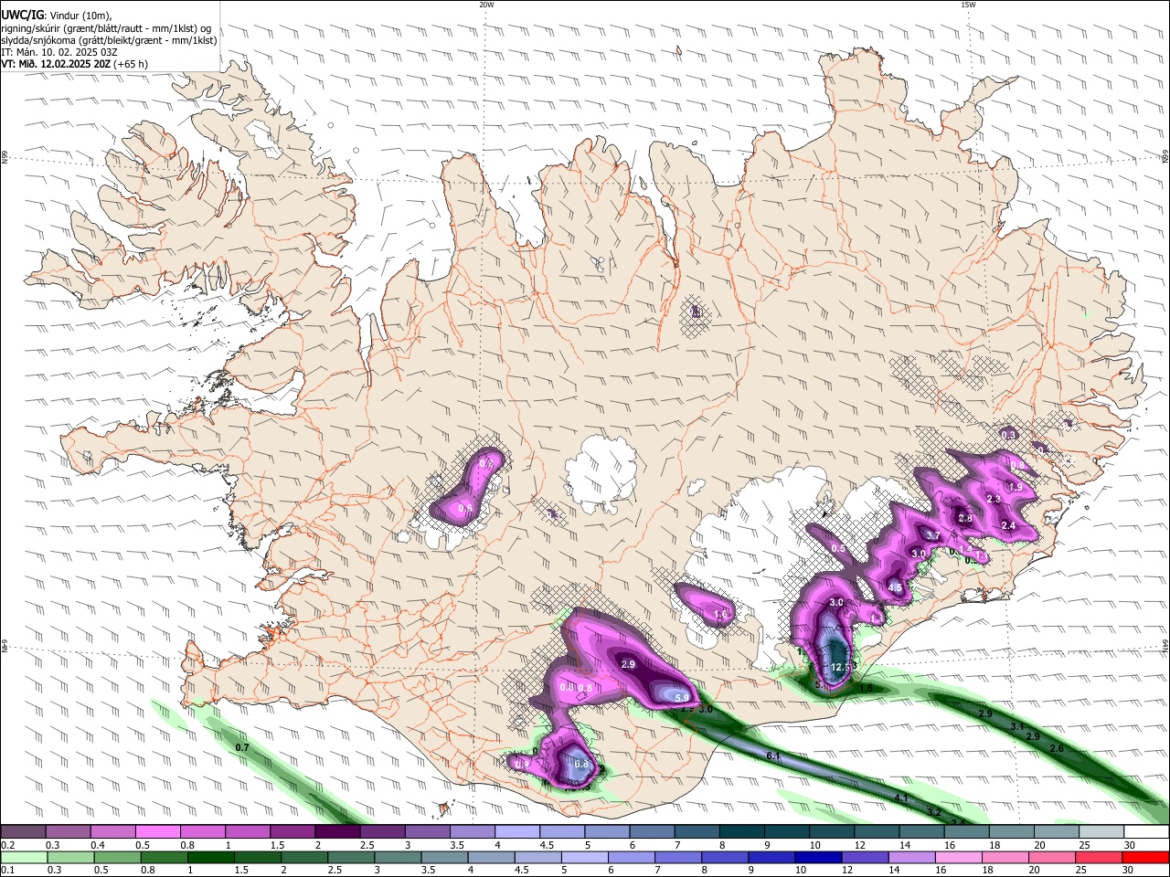Click the 0.7 value in the southwest offshore band
The height and width of the screenshot is (877, 1170).
(242, 747)
